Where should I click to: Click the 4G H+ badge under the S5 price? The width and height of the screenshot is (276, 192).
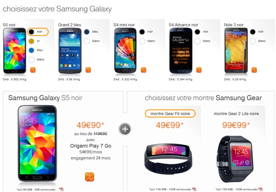(x=89, y=177)
